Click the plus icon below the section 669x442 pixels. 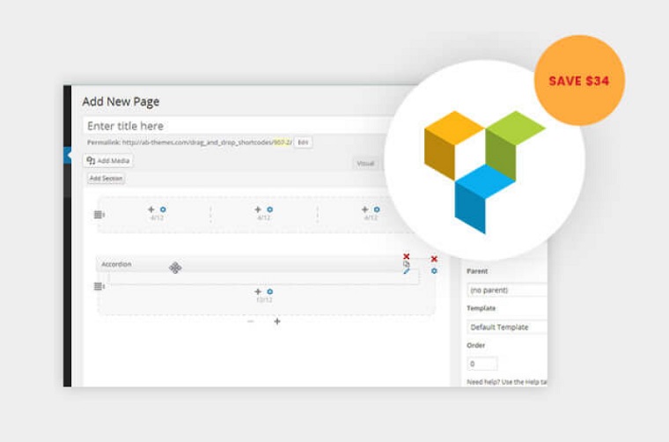(x=277, y=321)
